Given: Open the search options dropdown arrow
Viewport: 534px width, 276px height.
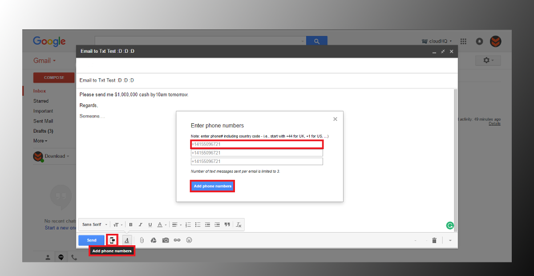Looking at the screenshot, I should coord(303,41).
